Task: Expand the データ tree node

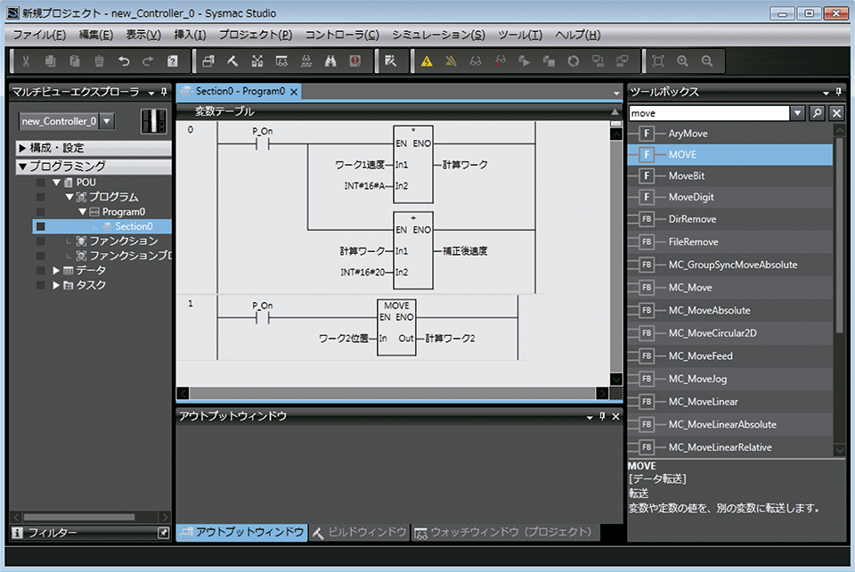Action: [x=55, y=271]
